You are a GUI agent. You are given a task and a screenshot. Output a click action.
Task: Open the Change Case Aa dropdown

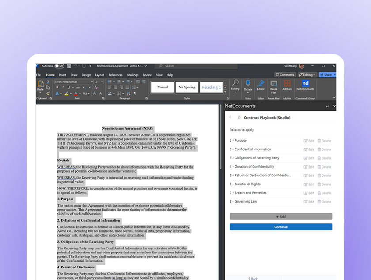86,93
